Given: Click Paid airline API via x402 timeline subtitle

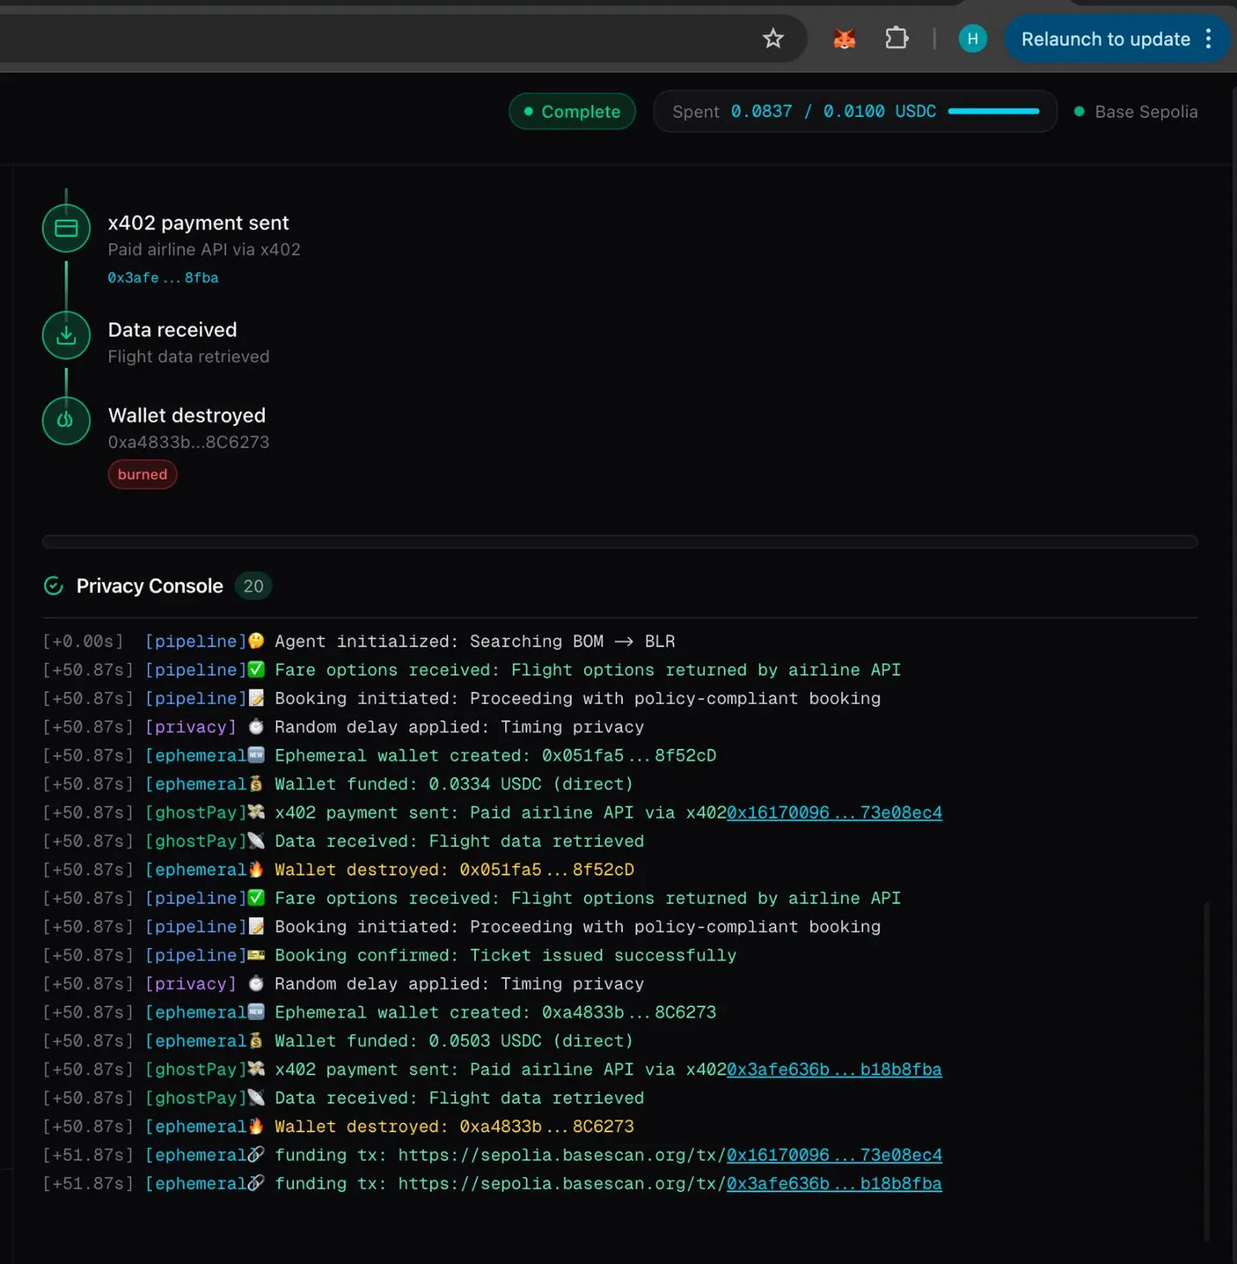Looking at the screenshot, I should (204, 250).
